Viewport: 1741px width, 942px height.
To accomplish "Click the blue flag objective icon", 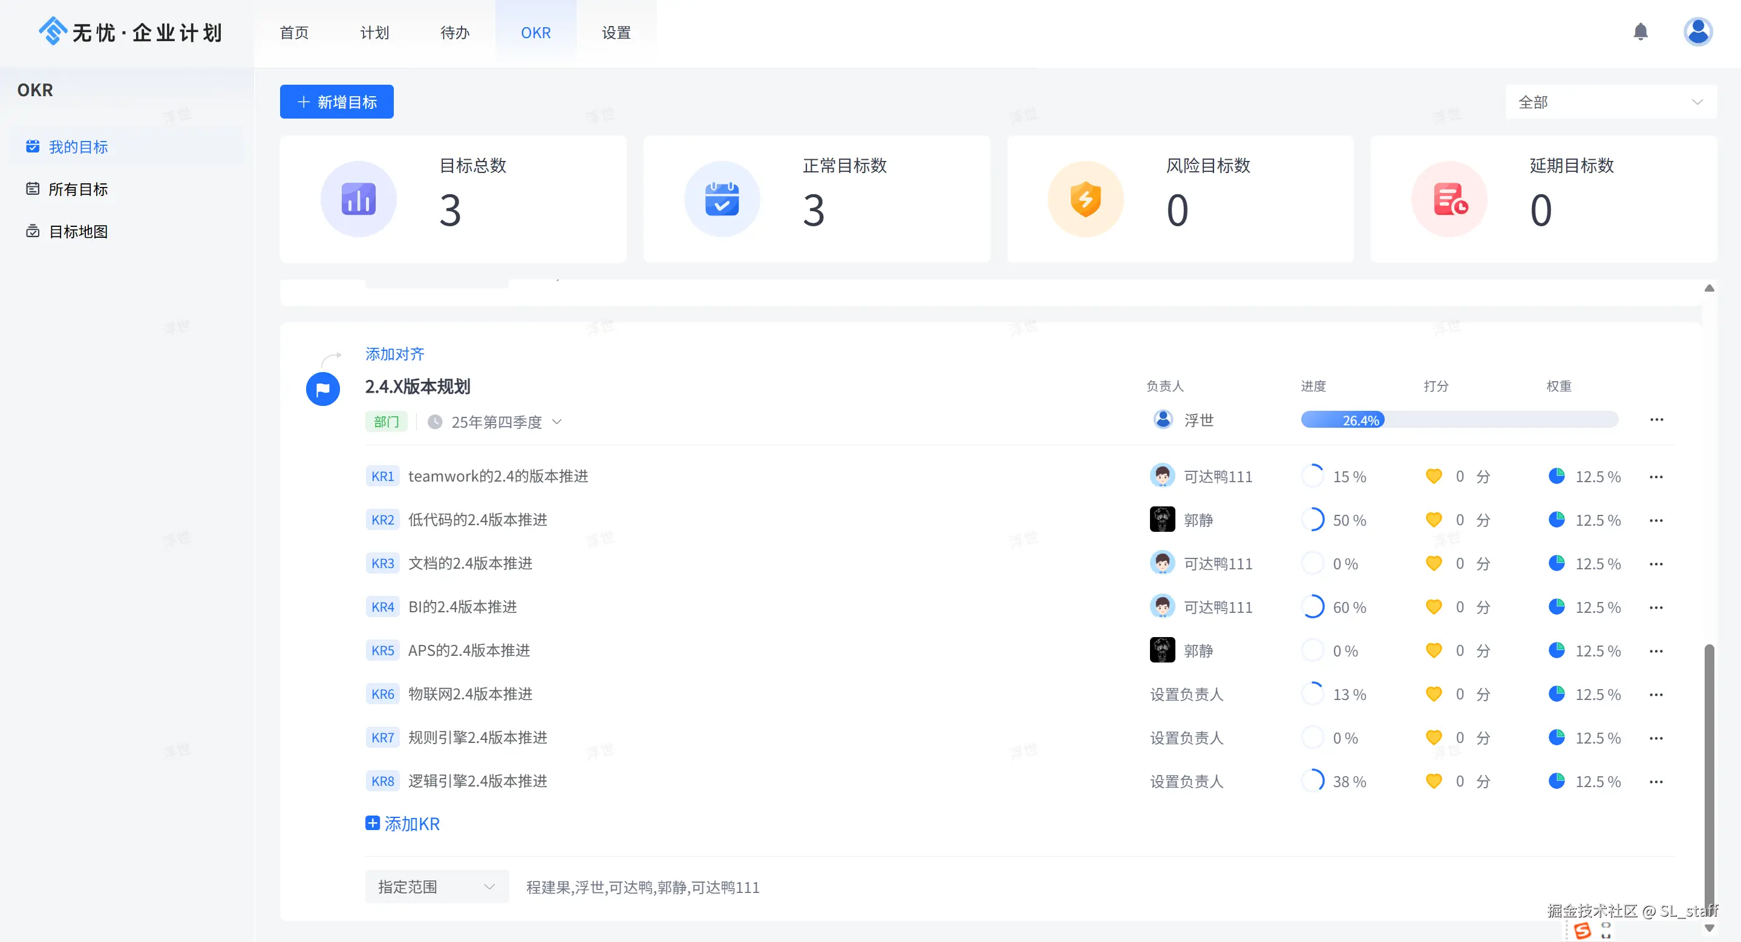I will click(323, 389).
